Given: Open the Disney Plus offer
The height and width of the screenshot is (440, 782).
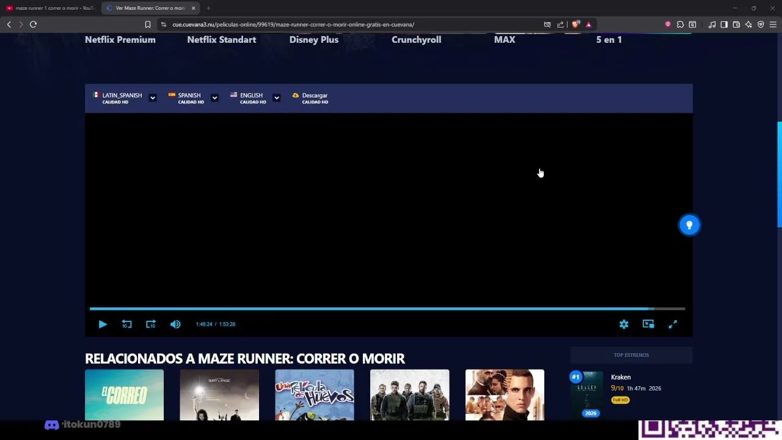Looking at the screenshot, I should click(x=314, y=40).
